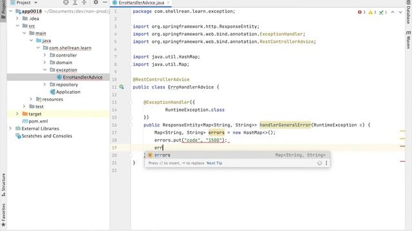Click the red error indicator in editor
The image size is (412, 231).
[362, 12]
